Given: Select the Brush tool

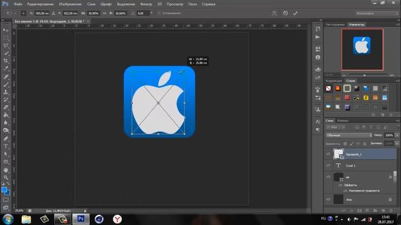Looking at the screenshot, I should pos(6,84).
